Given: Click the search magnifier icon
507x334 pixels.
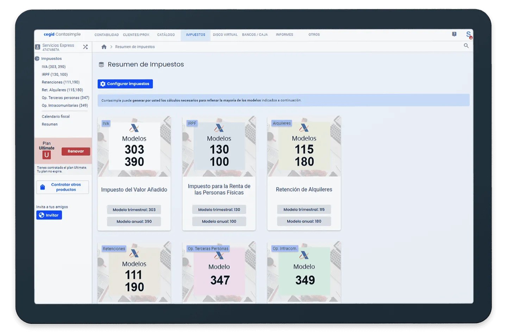Looking at the screenshot, I should 466,46.
